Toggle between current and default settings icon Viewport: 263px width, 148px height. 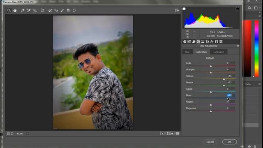[177, 133]
